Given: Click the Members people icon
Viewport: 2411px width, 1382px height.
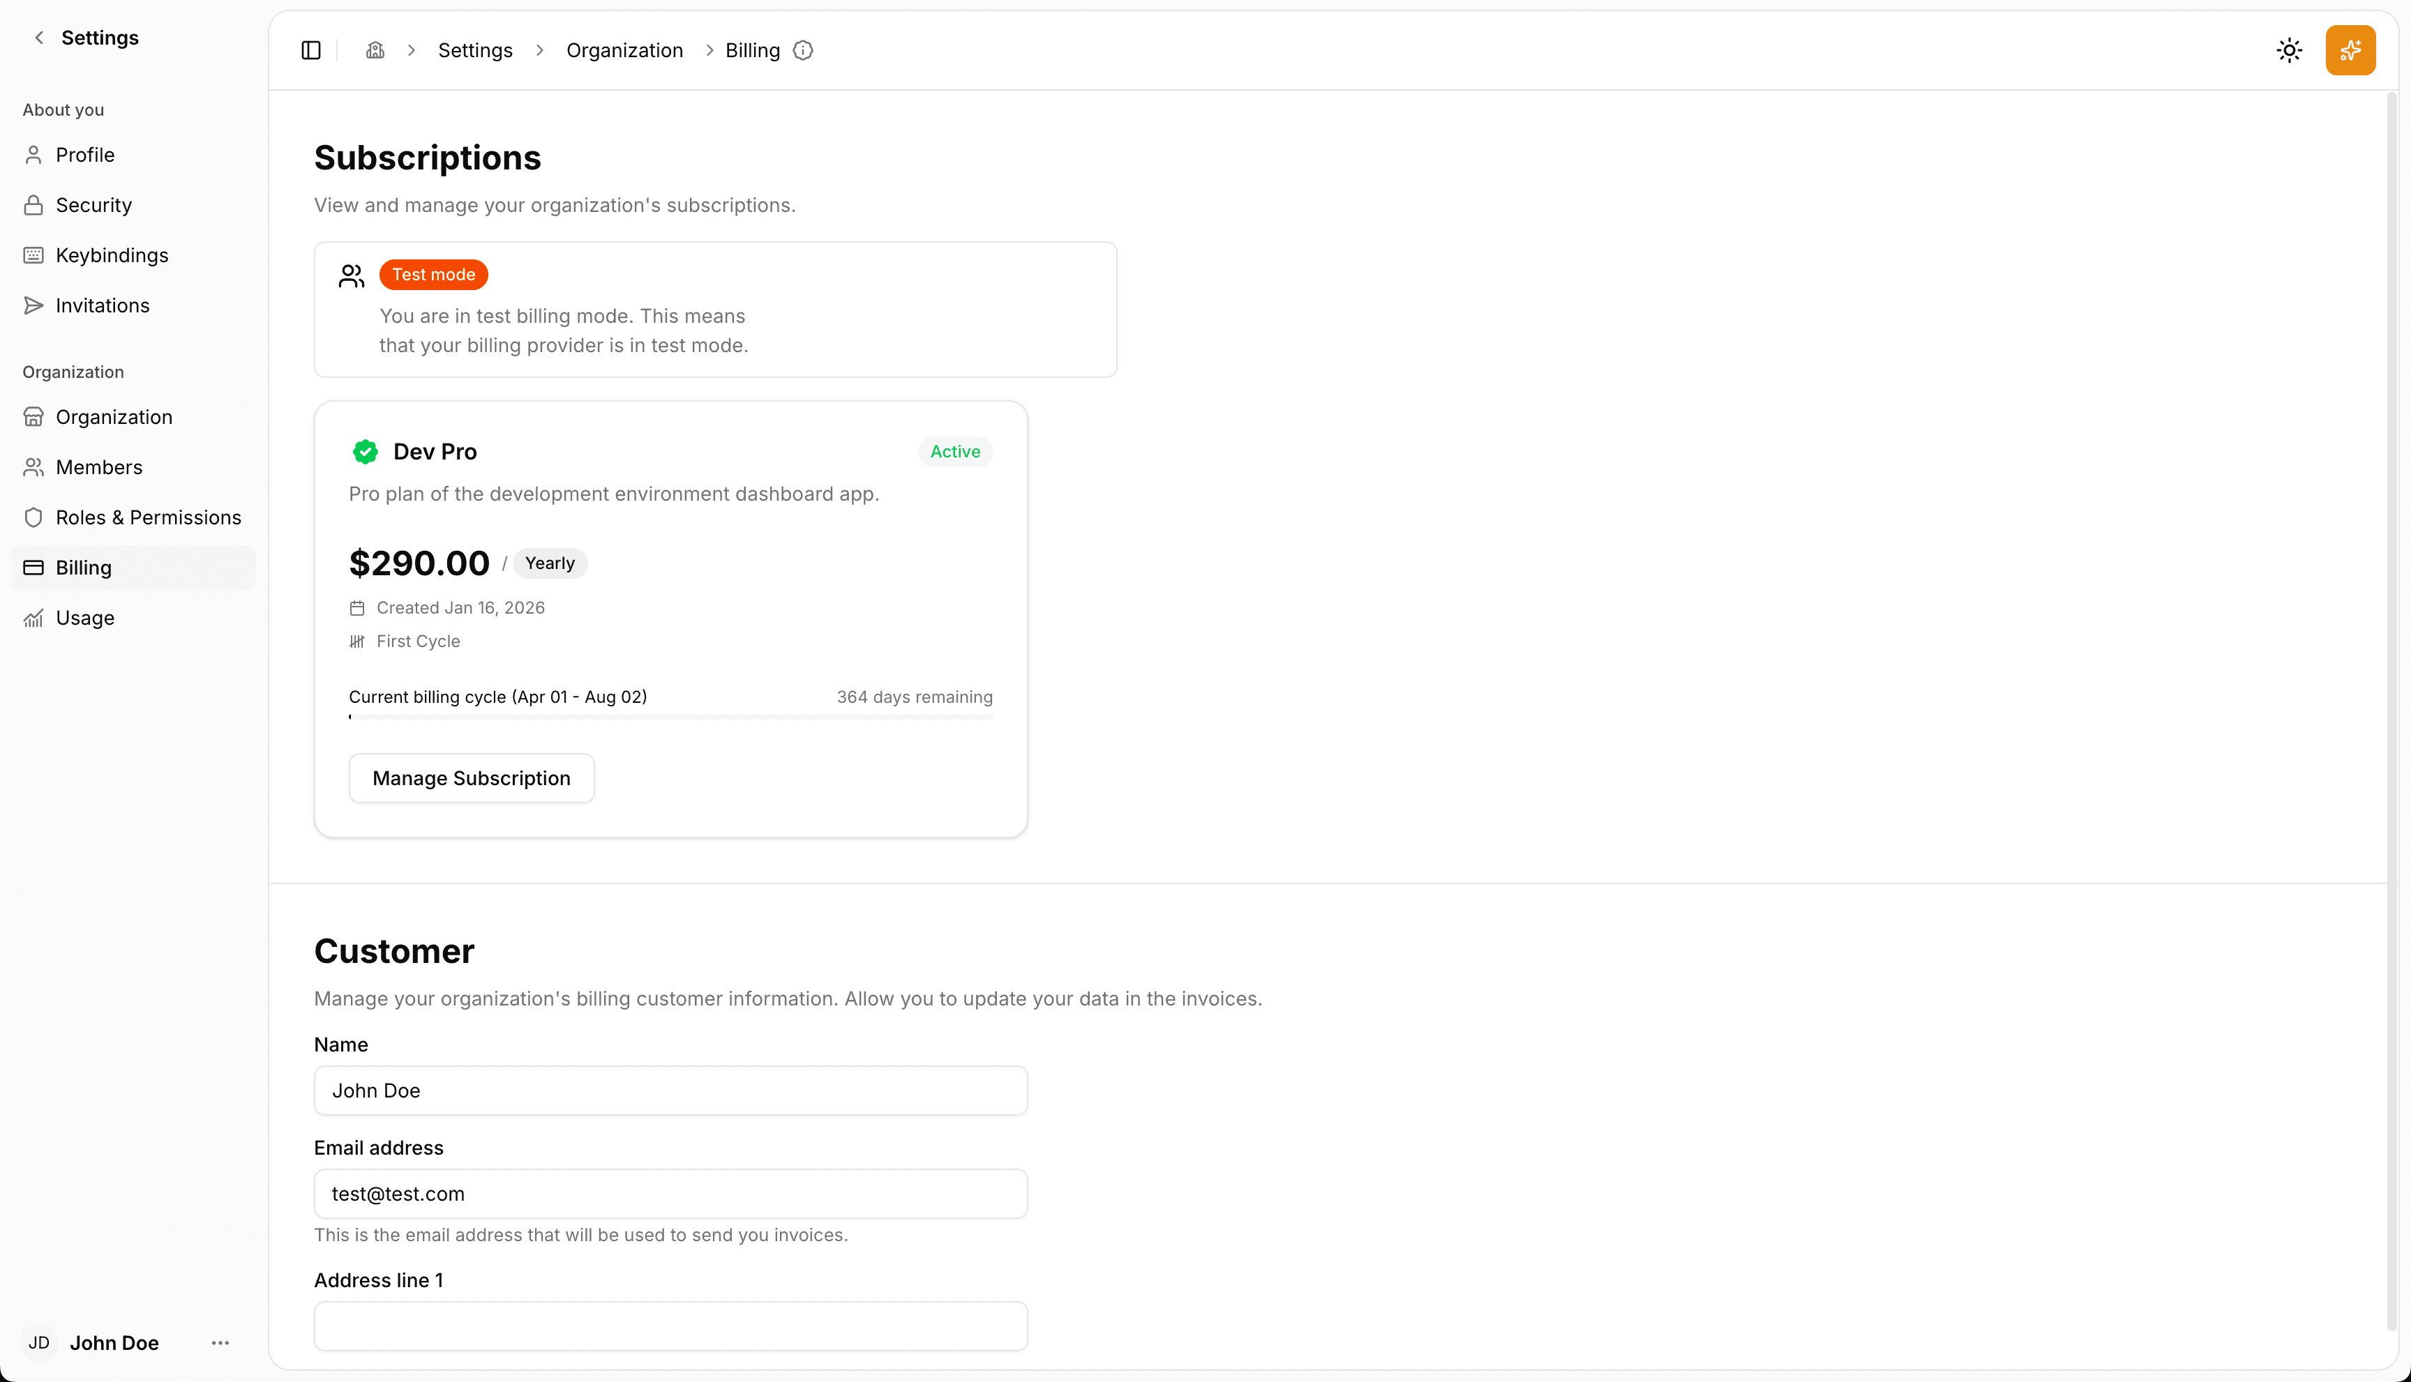Looking at the screenshot, I should point(33,467).
